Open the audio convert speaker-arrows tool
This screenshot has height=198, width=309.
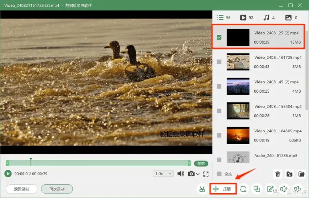(x=284, y=189)
